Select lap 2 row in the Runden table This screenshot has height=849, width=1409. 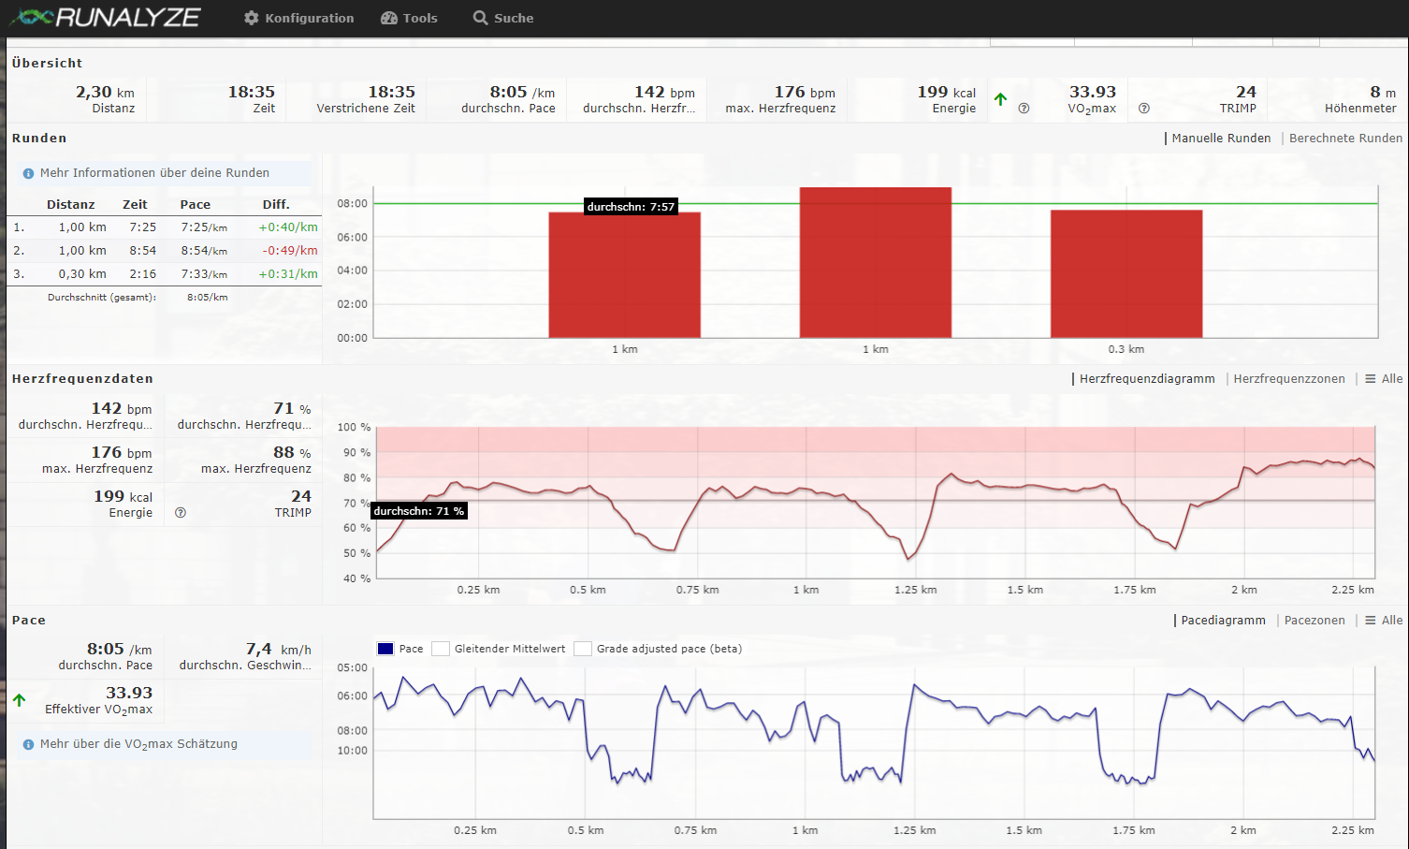(x=164, y=251)
